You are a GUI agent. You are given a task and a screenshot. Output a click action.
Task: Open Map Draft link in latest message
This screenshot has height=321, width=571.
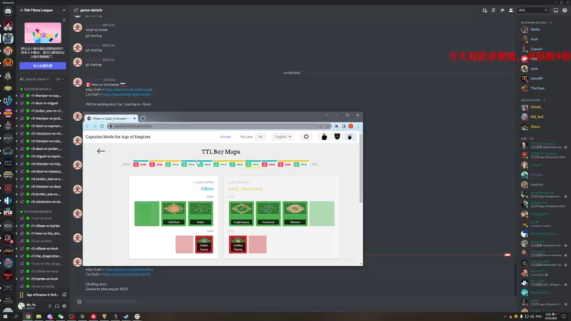point(128,270)
